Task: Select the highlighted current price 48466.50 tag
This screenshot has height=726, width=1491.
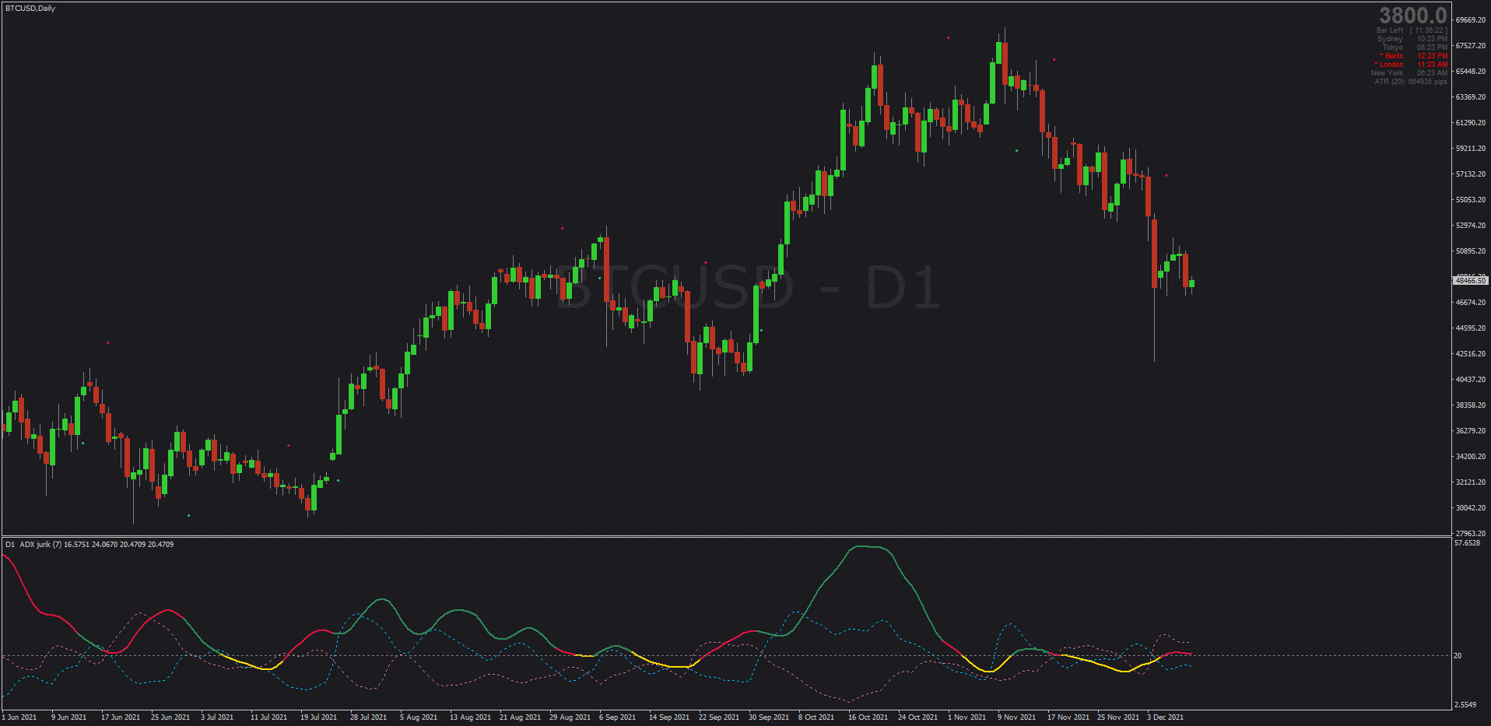Action: click(x=1470, y=280)
